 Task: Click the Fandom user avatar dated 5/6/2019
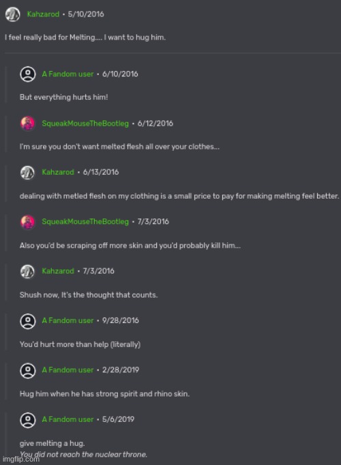28,420
